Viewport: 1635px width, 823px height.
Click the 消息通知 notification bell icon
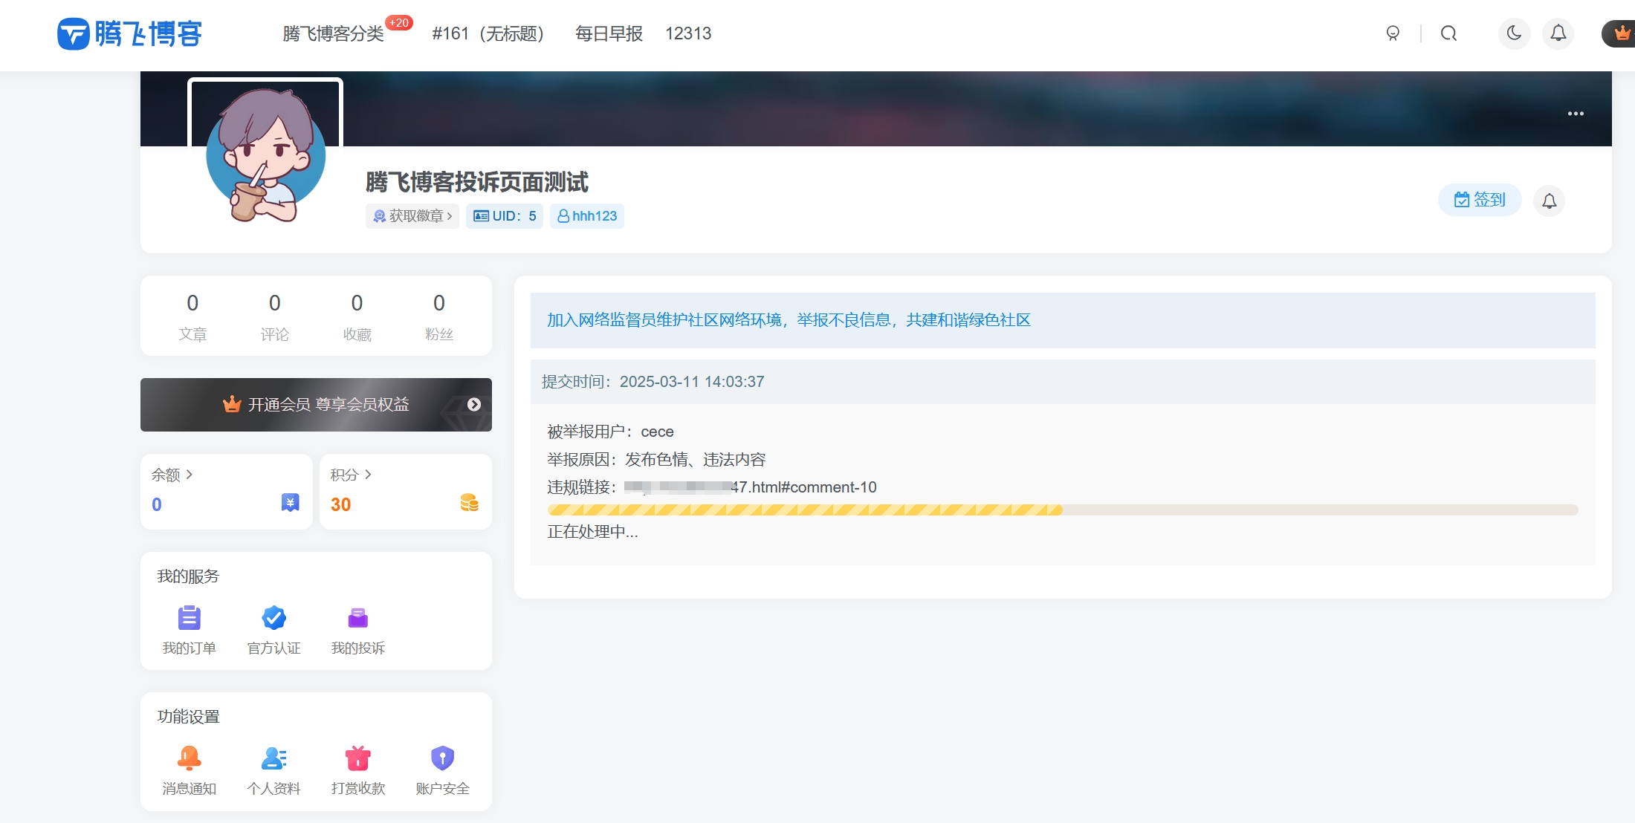pyautogui.click(x=189, y=758)
